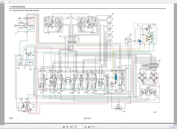The width and height of the screenshot is (177, 129).
Task: Click valve label '2-10'
Action: coord(86,93)
